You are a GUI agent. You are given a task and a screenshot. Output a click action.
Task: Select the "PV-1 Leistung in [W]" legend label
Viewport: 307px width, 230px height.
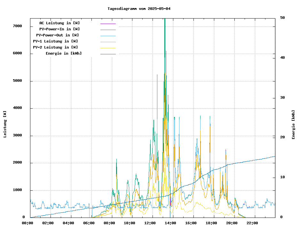tap(55, 41)
